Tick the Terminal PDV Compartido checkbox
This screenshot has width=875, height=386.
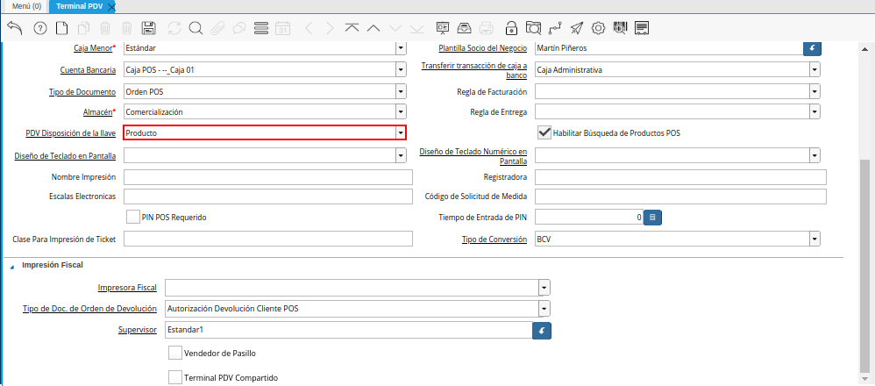(174, 377)
